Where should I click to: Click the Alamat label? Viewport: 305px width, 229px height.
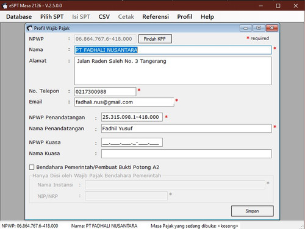pyautogui.click(x=38, y=61)
